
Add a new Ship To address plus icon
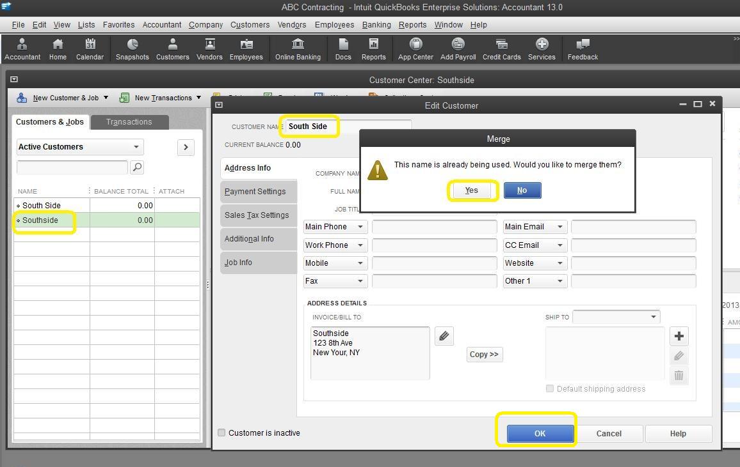pyautogui.click(x=679, y=336)
